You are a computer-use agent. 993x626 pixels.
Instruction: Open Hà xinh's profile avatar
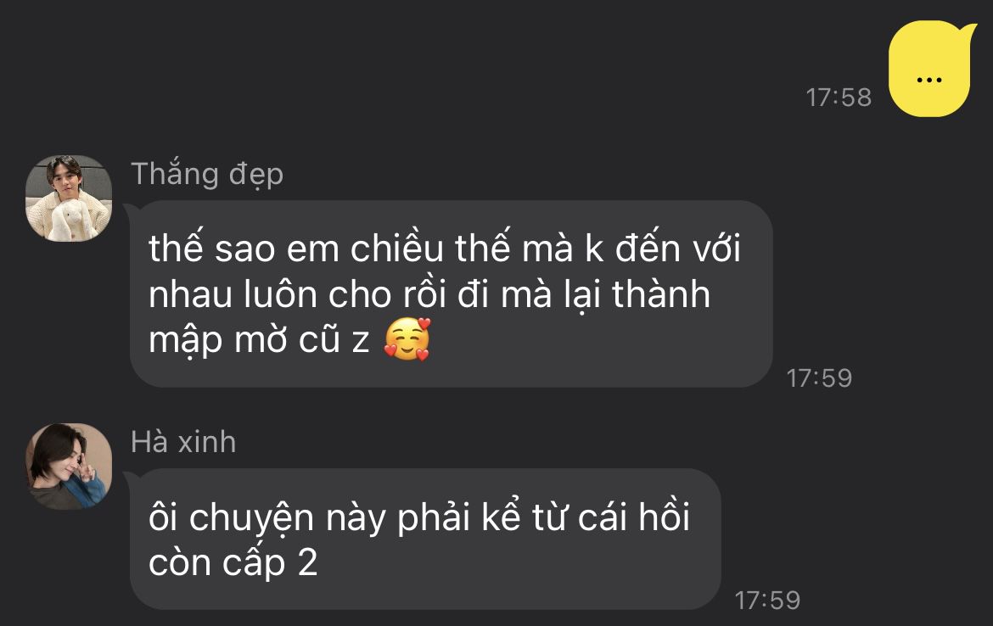click(x=69, y=467)
